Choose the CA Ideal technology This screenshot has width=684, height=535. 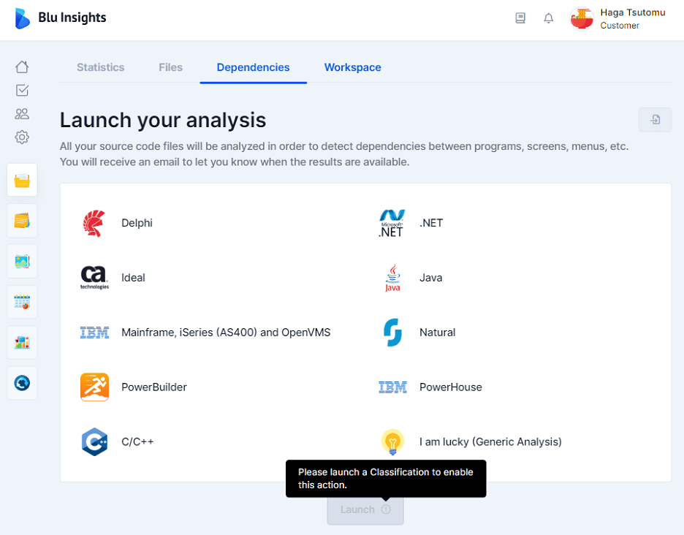(x=94, y=277)
